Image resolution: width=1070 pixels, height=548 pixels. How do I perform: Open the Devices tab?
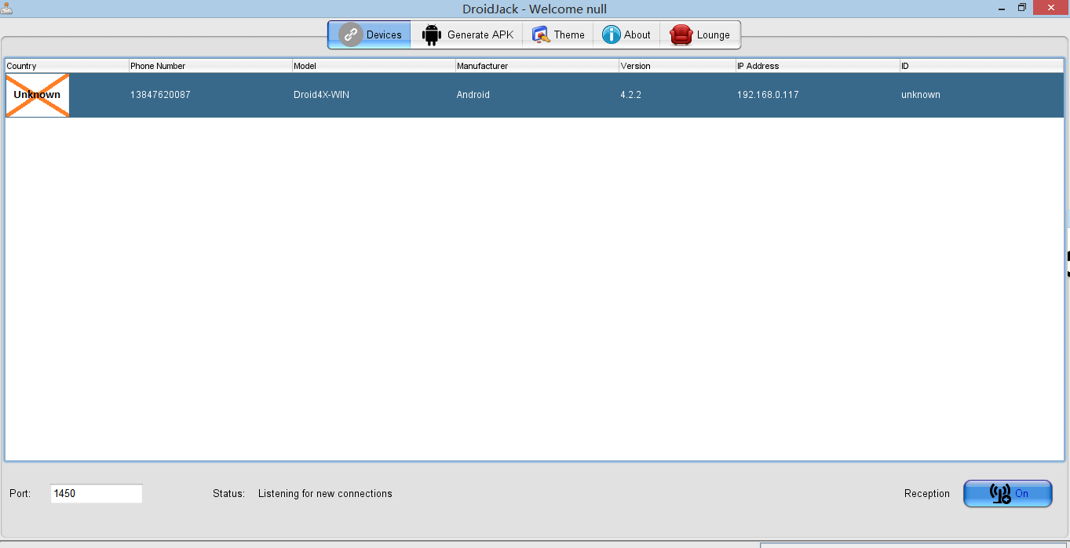pyautogui.click(x=370, y=34)
